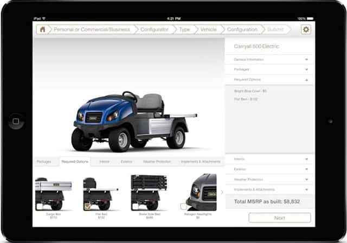
Task: Tap the iPad battery indicator
Action: [x=310, y=18]
